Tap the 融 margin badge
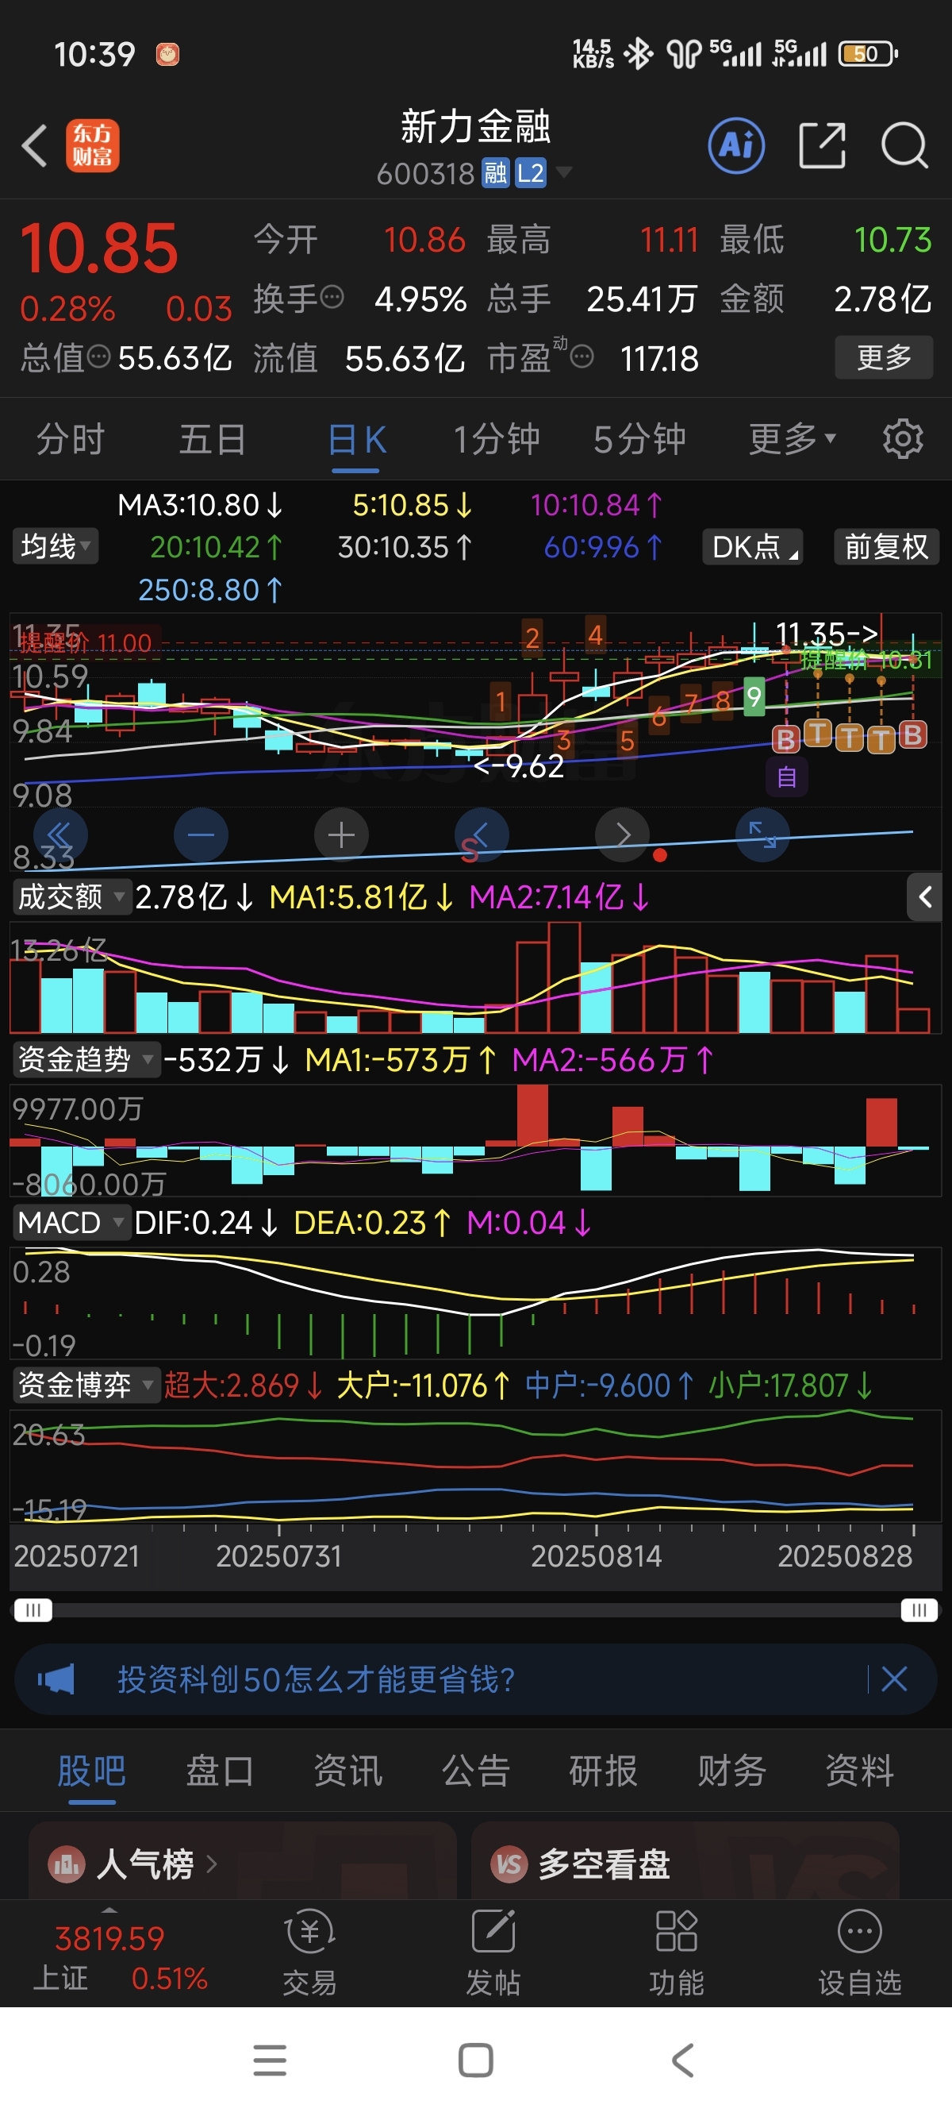This screenshot has height=2120, width=952. tap(495, 174)
